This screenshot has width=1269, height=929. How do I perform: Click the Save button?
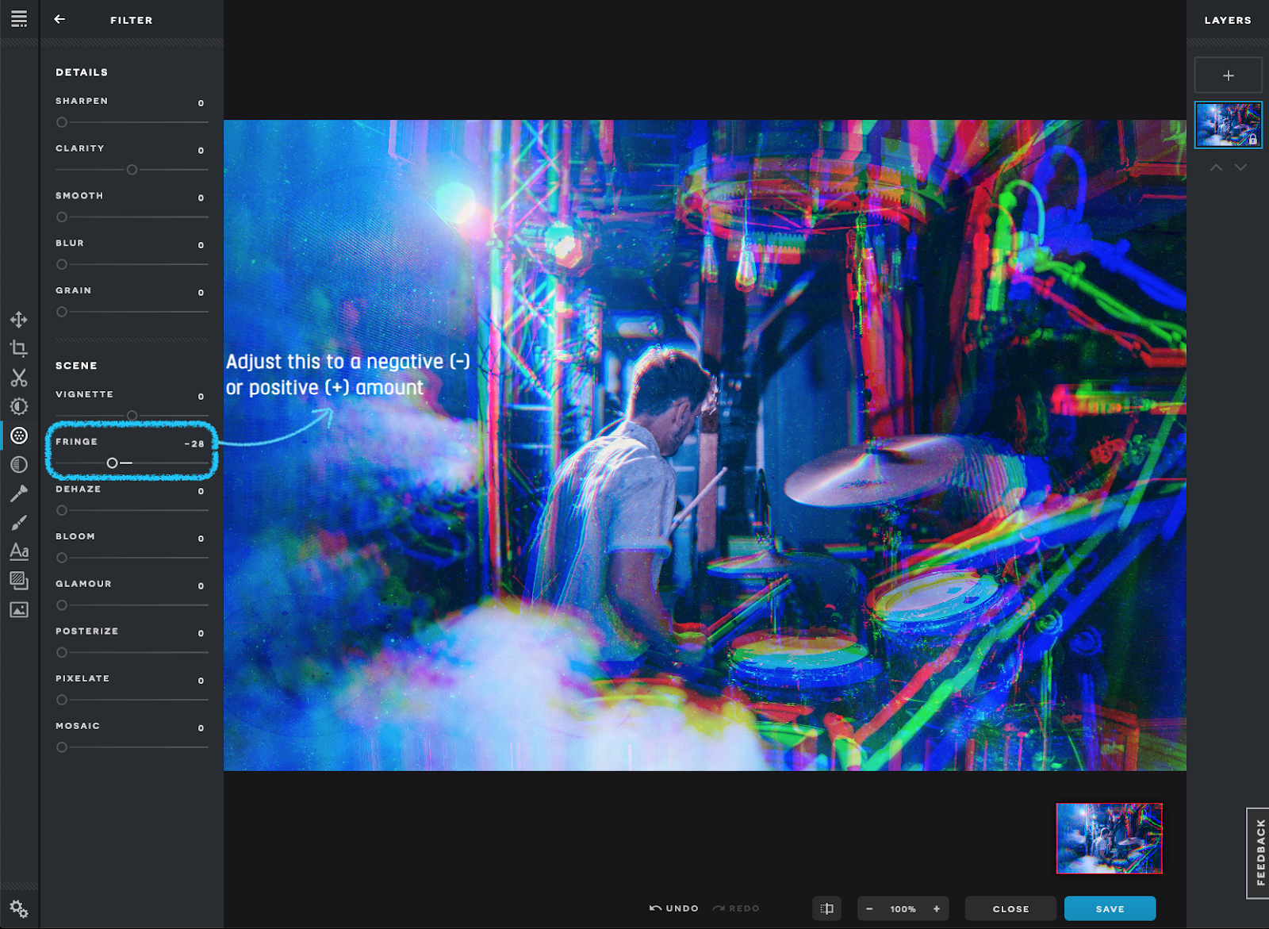[1110, 908]
